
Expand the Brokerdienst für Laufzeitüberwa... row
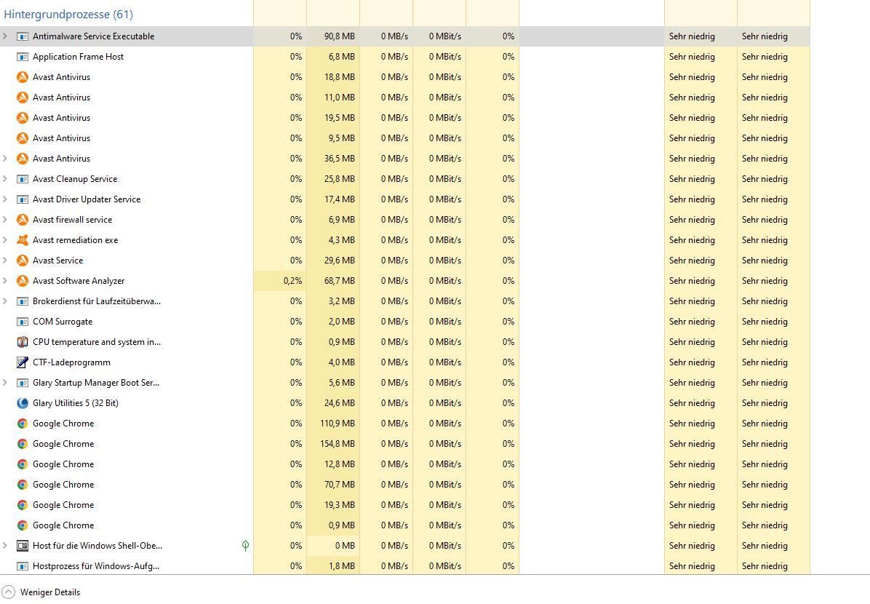pyautogui.click(x=5, y=301)
